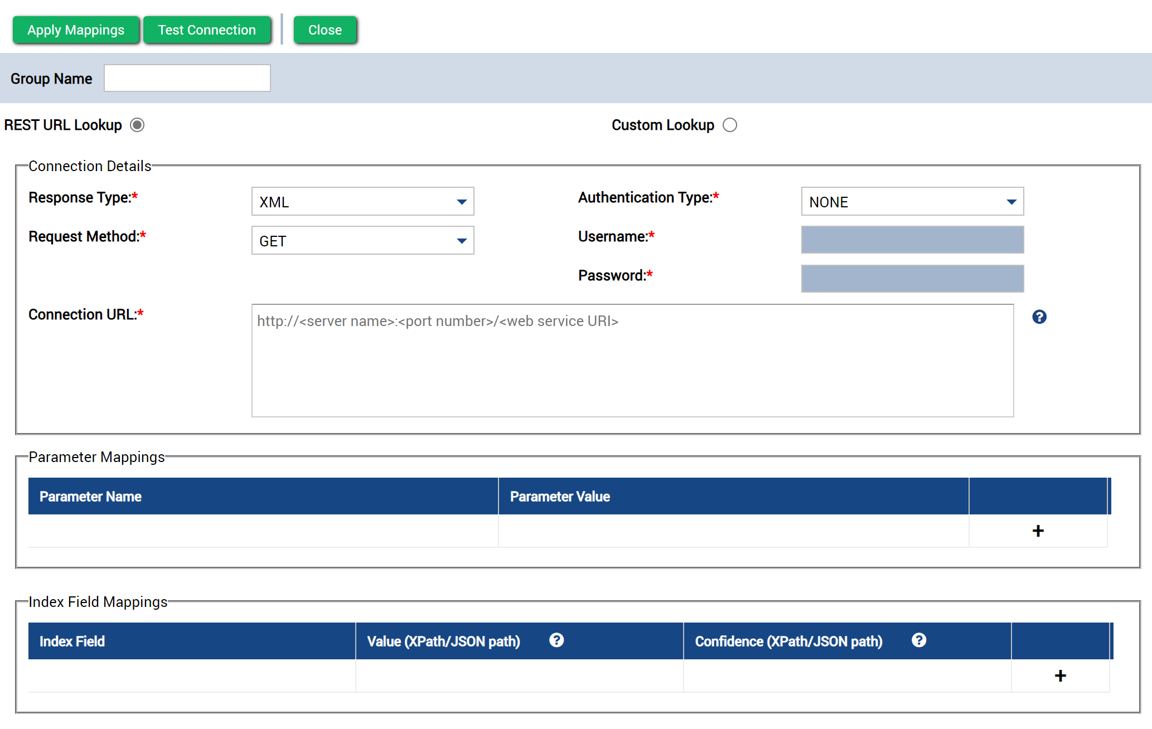Add a new row in Parameter Mappings

(x=1038, y=531)
